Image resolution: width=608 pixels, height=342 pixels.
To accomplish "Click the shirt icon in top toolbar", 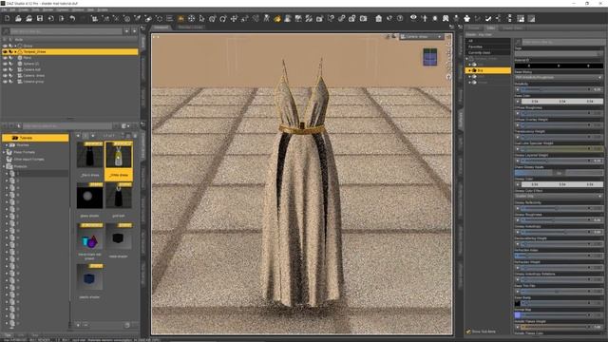I will pyautogui.click(x=466, y=18).
